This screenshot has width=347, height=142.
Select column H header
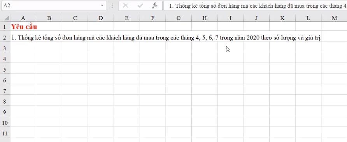pos(204,18)
